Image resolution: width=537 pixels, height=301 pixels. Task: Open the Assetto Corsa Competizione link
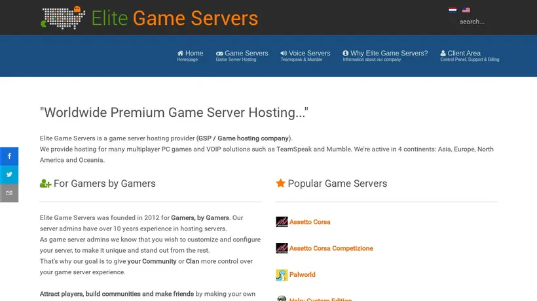[331, 249]
